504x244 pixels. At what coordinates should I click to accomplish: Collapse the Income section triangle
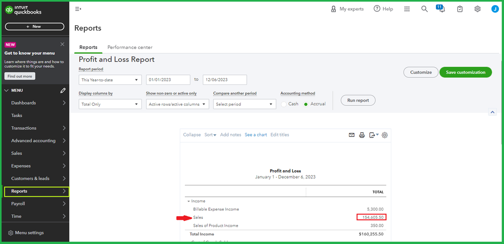[189, 201]
